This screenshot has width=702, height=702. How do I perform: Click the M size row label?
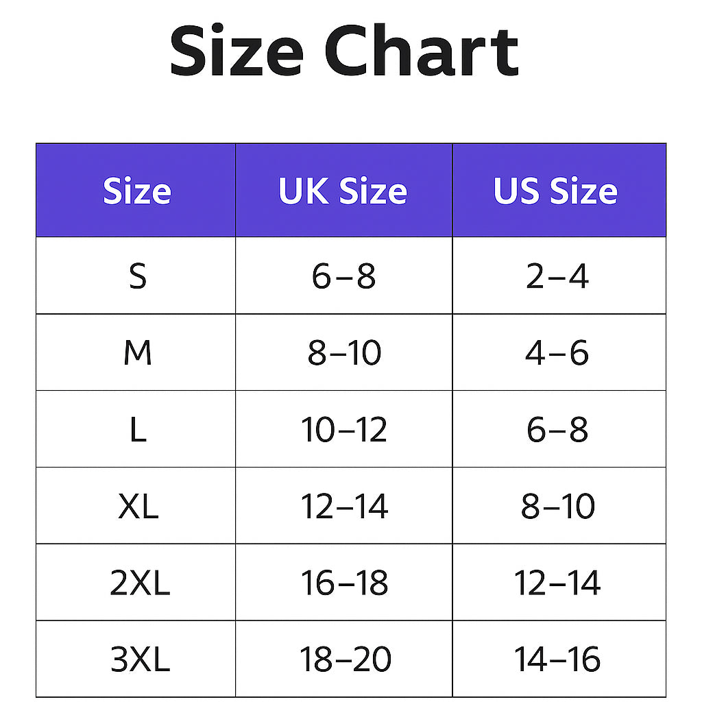(x=138, y=354)
